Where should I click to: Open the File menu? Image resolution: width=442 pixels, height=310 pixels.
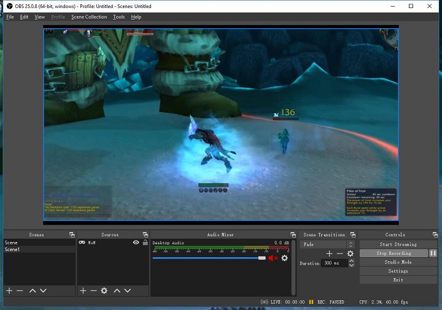[10, 17]
